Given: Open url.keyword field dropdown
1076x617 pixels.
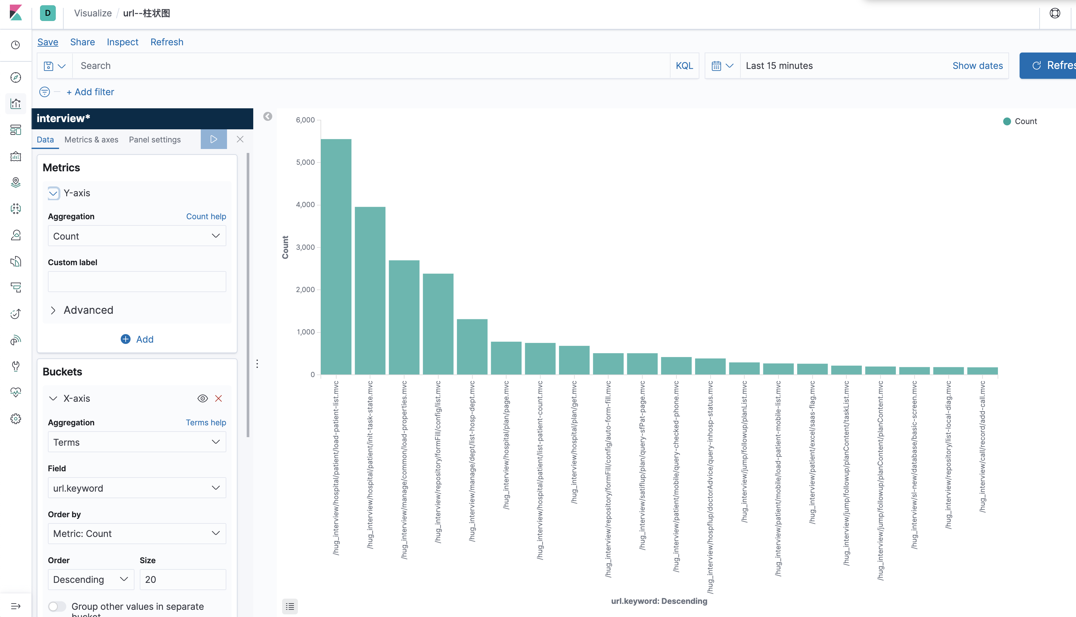Looking at the screenshot, I should coord(137,488).
